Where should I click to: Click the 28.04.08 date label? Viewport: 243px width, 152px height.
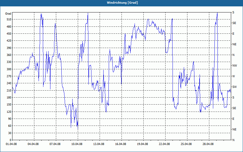tap(208, 144)
